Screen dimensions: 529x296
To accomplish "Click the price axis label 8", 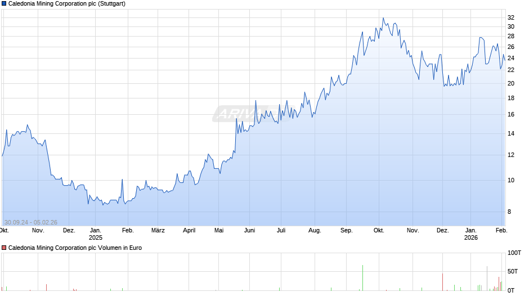I will (509, 212).
